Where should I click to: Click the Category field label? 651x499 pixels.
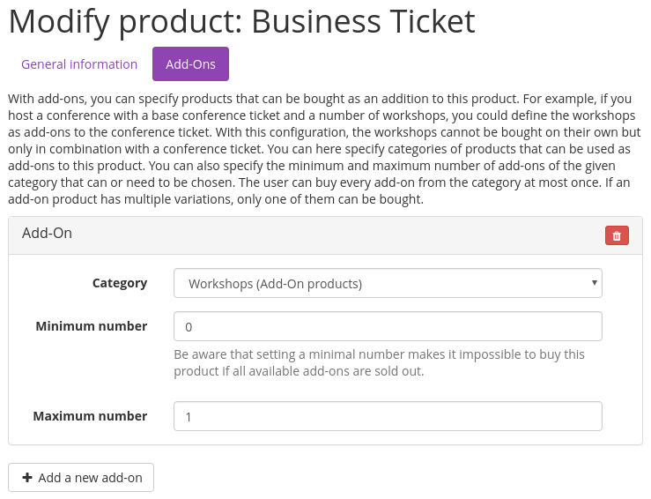click(x=120, y=283)
